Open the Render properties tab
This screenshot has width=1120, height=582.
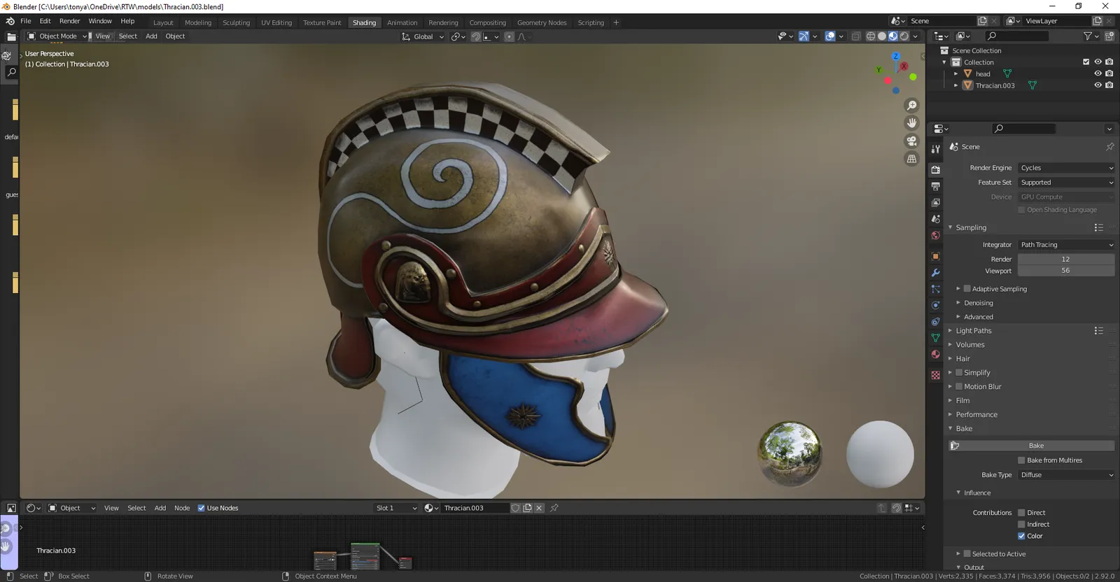936,169
